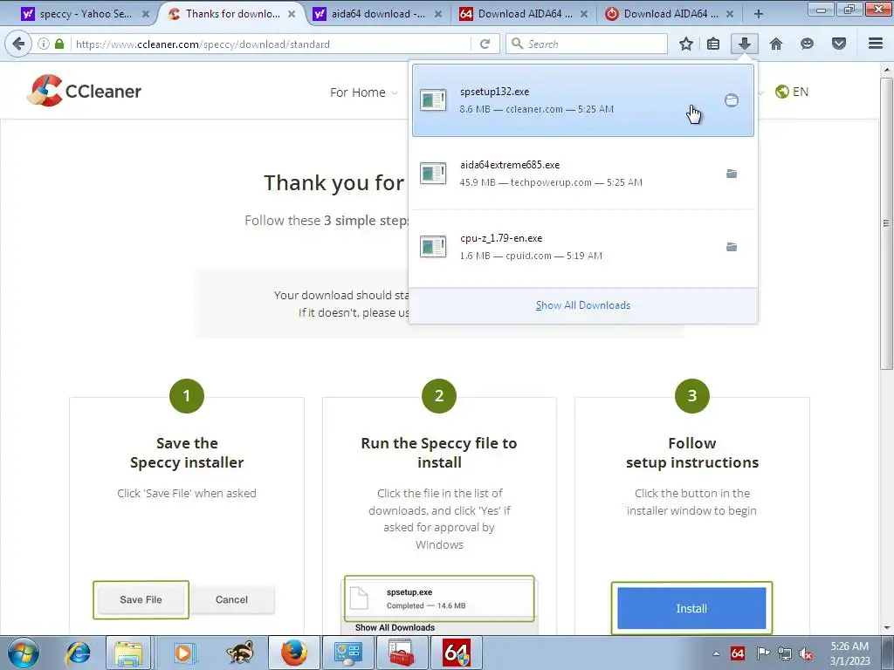Close the Thanks for downloading tab

tap(292, 14)
